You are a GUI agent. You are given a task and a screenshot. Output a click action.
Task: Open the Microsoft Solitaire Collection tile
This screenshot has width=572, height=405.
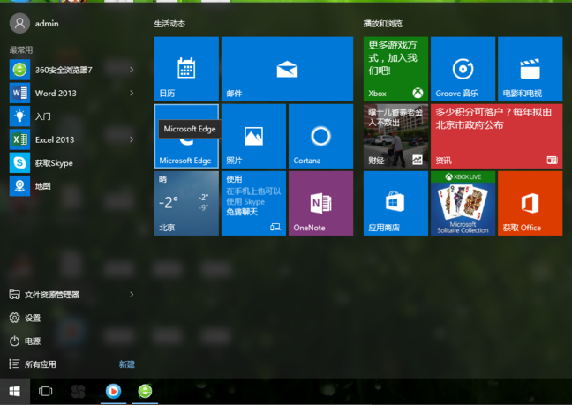pos(463,204)
